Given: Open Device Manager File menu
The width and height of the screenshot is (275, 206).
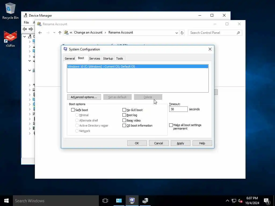Looking at the screenshot, I should (26, 23).
